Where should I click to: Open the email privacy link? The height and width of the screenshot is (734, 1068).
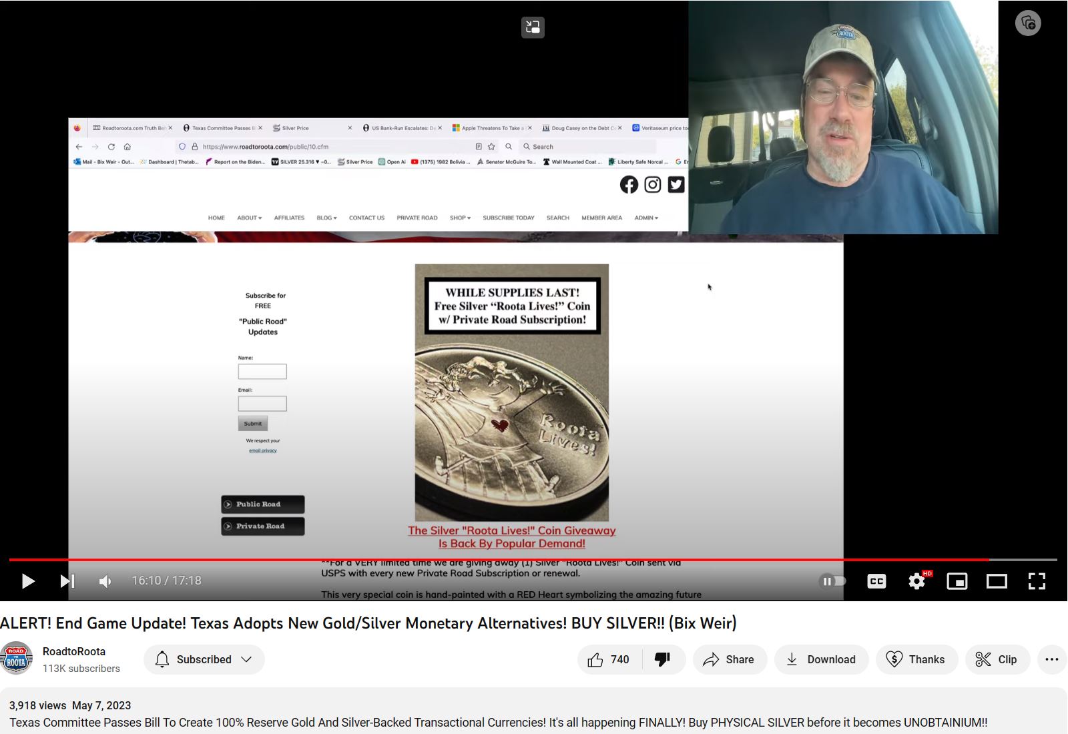263,450
